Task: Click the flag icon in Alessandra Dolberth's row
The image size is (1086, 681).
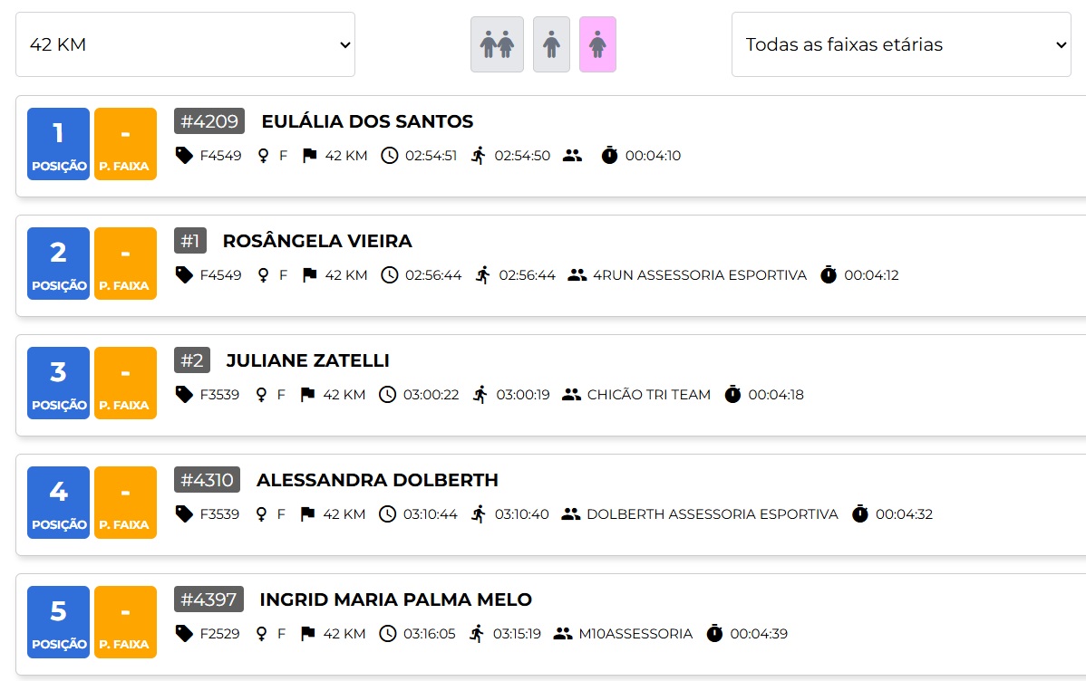Action: (x=307, y=514)
